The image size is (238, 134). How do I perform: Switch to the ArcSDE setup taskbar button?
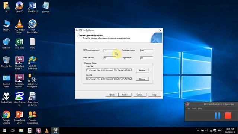tap(55, 131)
